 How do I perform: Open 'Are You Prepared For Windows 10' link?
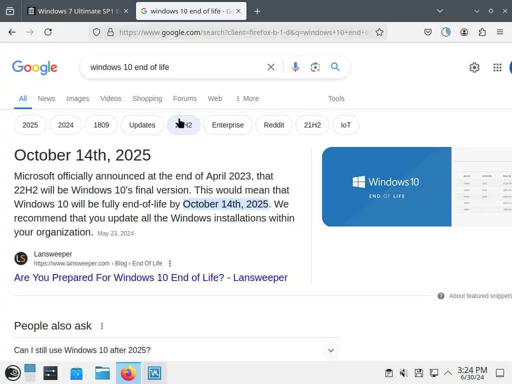[150, 277]
